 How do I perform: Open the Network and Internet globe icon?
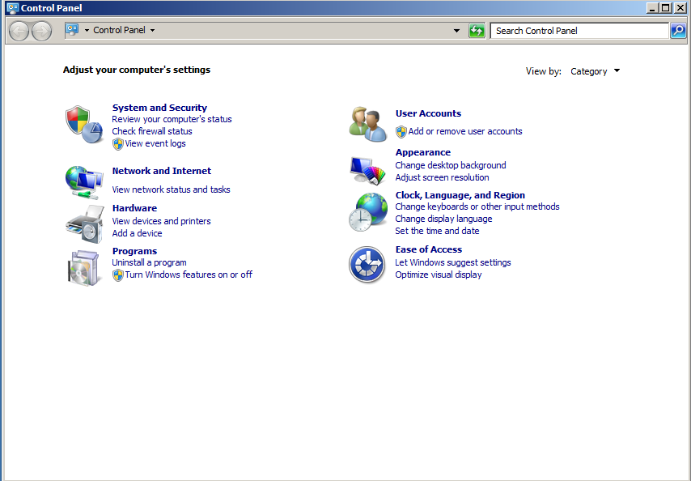pyautogui.click(x=83, y=182)
